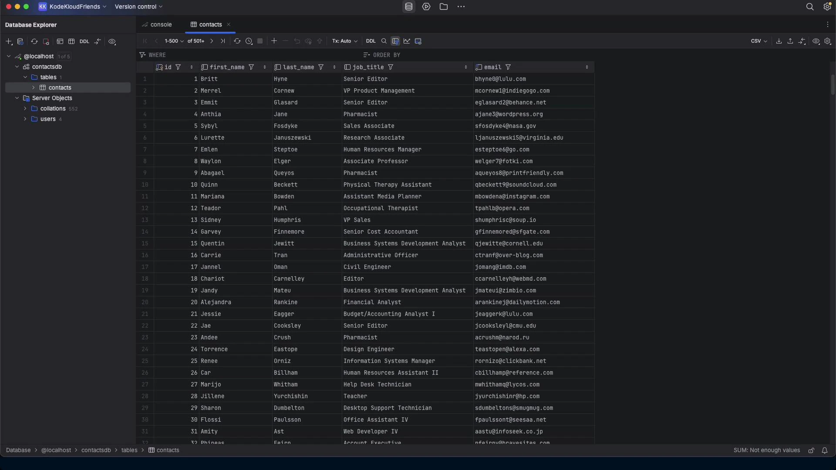This screenshot has height=470, width=836.
Task: Open the CSV export format dropdown
Action: (759, 41)
